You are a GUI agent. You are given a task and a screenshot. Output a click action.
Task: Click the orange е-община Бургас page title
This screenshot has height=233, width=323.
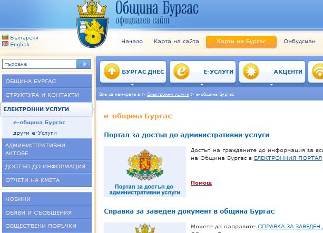[x=138, y=116]
